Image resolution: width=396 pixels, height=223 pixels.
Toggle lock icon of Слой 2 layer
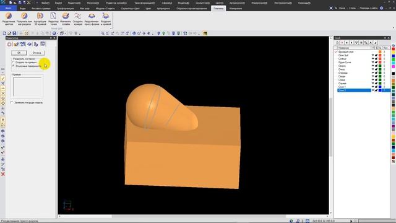376,90
